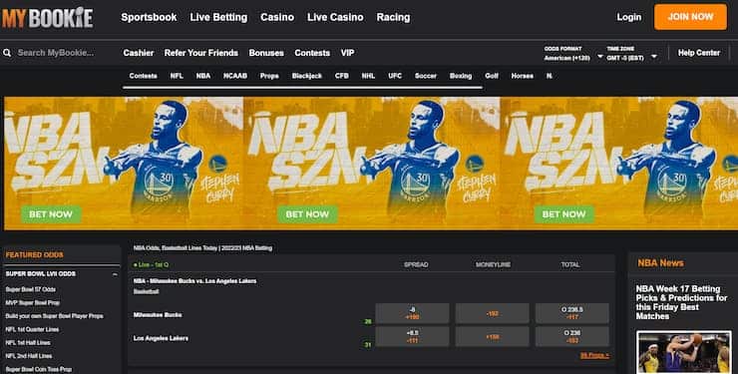Viewport: 738px width, 374px height.
Task: Click the sports tabs horizontal scrollbar
Action: [x=302, y=88]
